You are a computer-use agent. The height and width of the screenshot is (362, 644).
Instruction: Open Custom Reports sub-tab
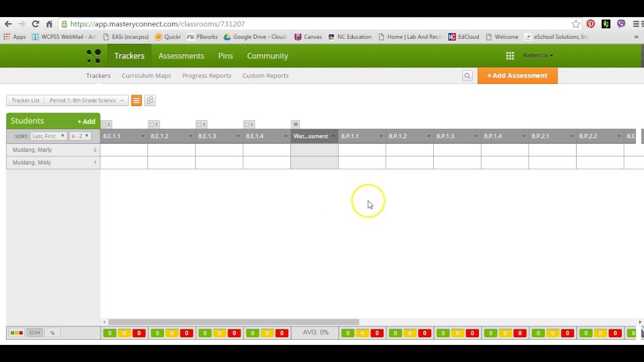(266, 75)
